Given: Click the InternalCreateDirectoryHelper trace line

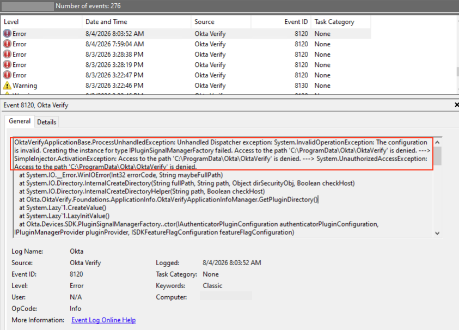Looking at the screenshot, I should point(142,192).
